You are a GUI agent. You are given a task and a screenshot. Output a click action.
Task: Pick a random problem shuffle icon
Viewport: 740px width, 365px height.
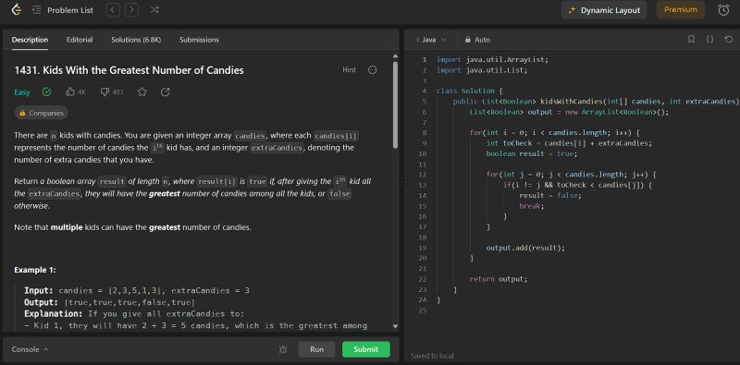click(x=154, y=10)
